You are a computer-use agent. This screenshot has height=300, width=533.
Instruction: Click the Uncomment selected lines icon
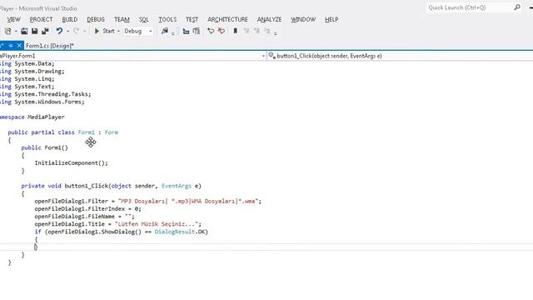[x=222, y=32]
